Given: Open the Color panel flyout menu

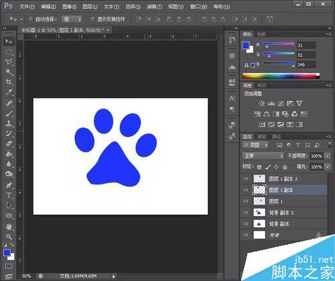Looking at the screenshot, I should point(328,34).
